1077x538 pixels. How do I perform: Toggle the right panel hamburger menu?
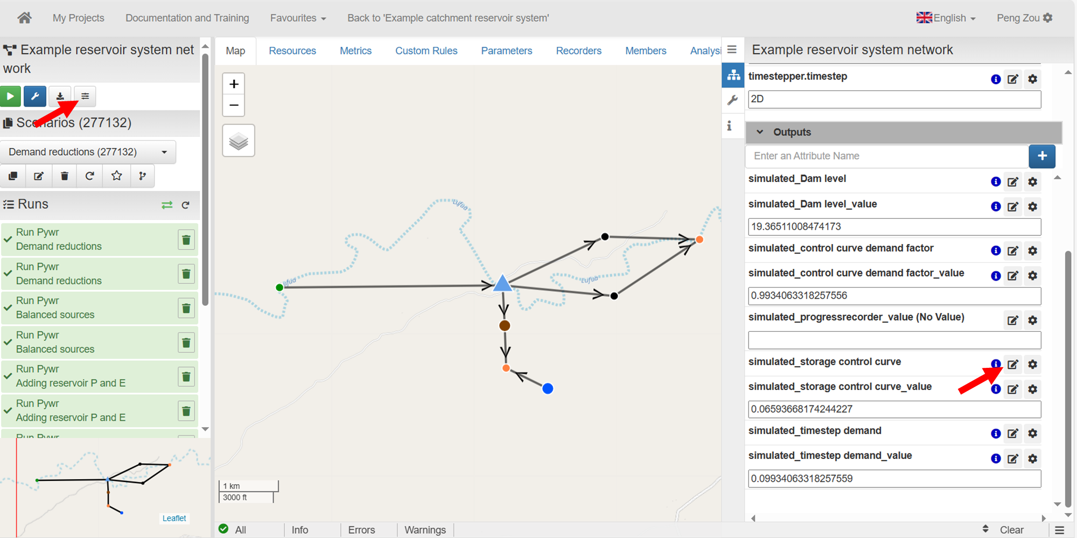[732, 50]
